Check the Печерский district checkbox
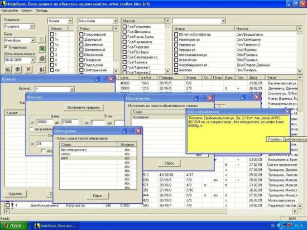 81,60
